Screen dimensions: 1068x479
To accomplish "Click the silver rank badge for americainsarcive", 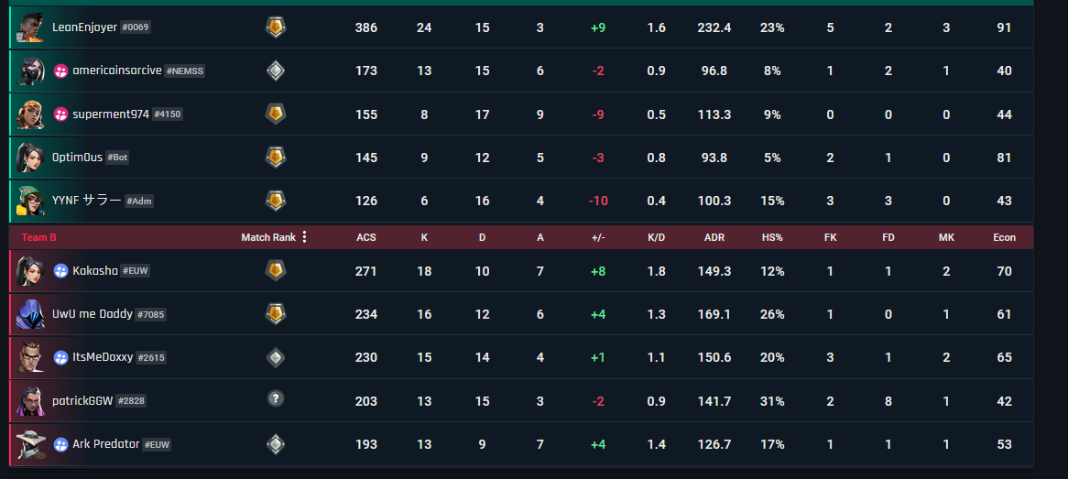I will [x=275, y=71].
